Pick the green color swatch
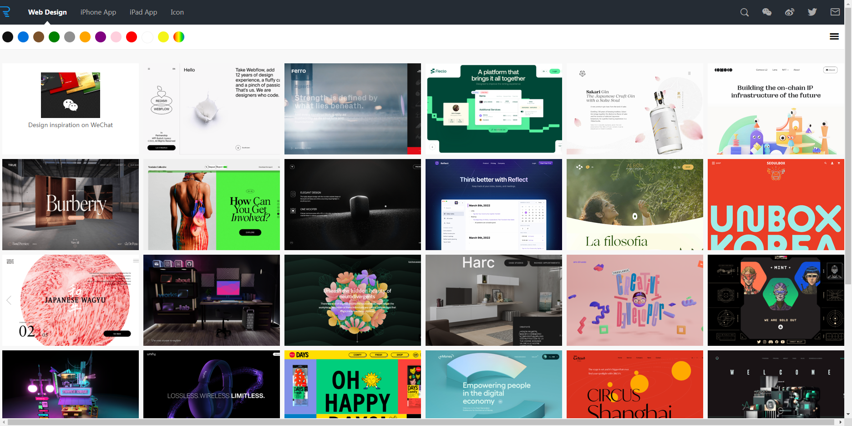The image size is (852, 426). [54, 37]
